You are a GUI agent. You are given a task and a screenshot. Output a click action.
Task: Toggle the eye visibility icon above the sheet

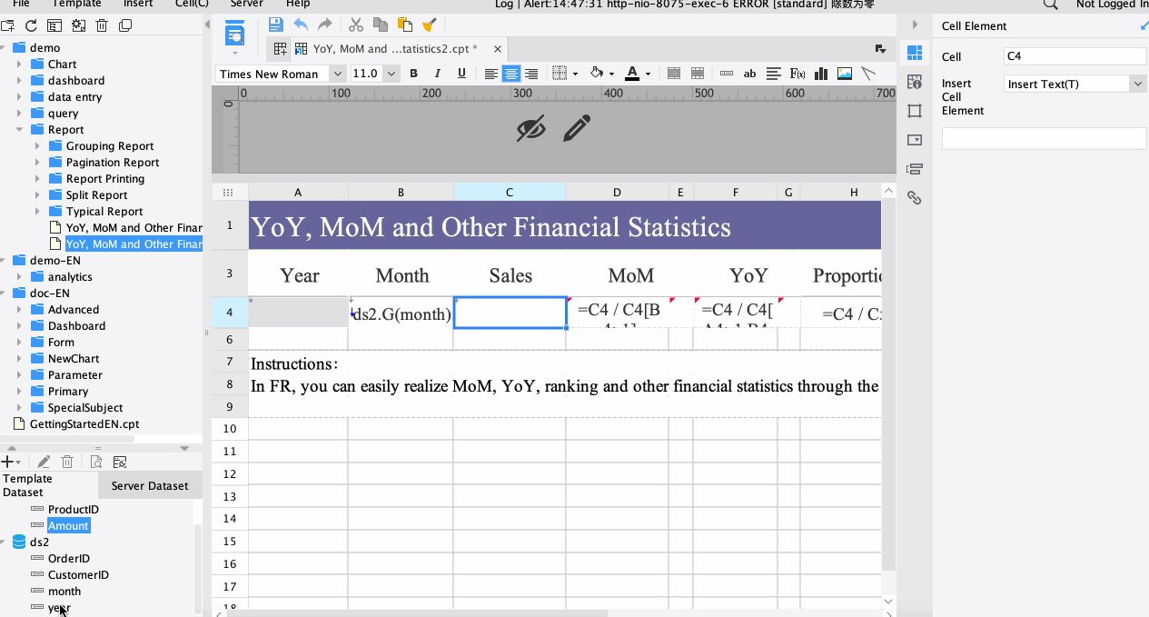point(531,129)
